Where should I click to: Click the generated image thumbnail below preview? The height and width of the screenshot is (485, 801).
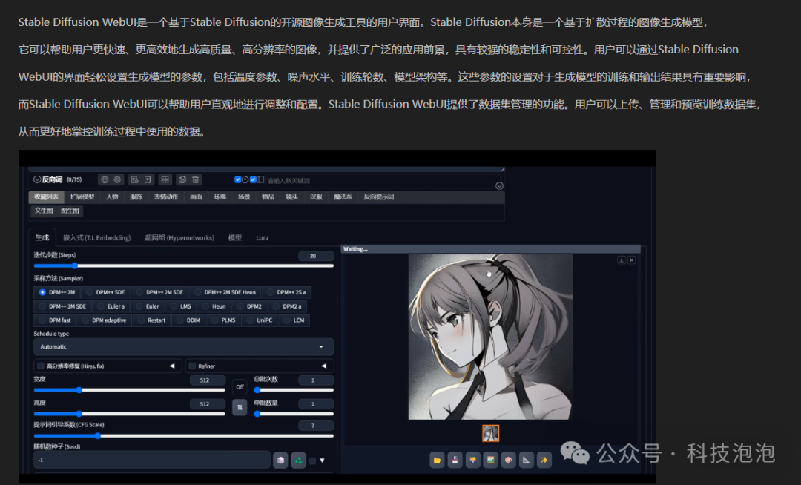[490, 433]
